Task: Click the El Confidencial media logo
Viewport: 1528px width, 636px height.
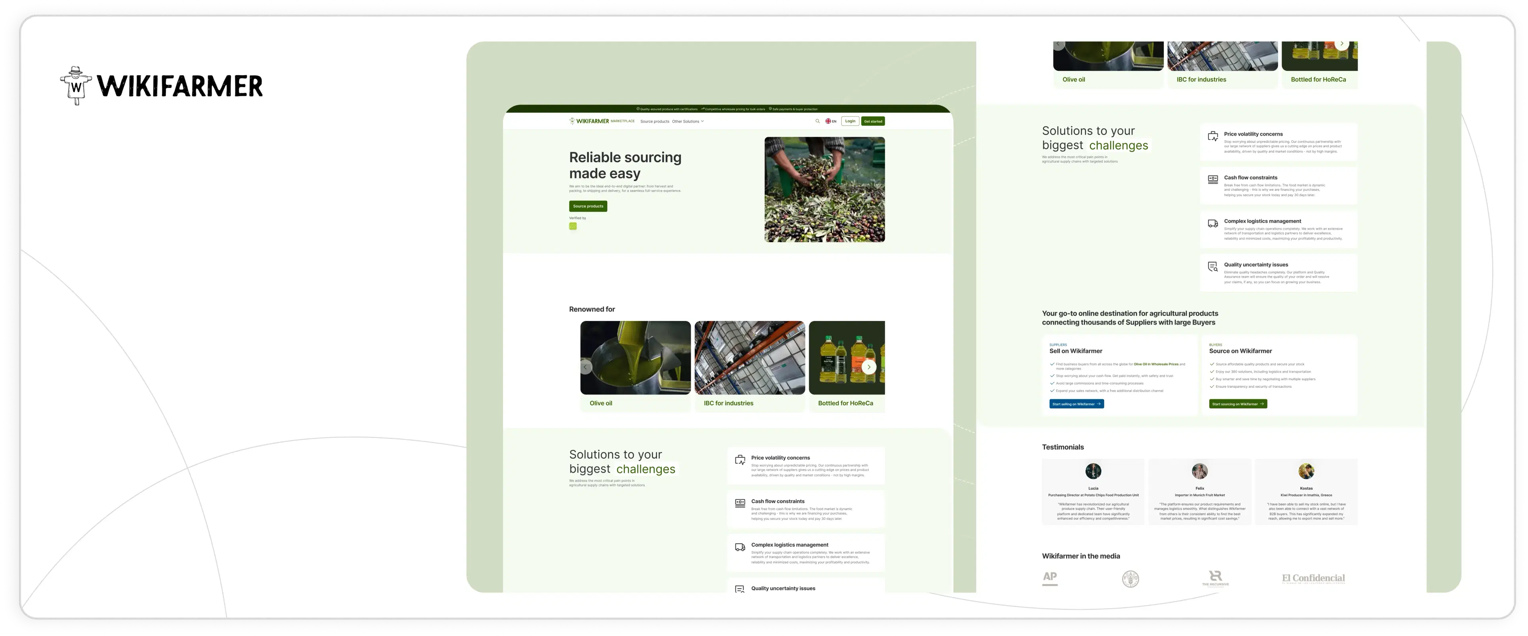Action: (x=1313, y=578)
